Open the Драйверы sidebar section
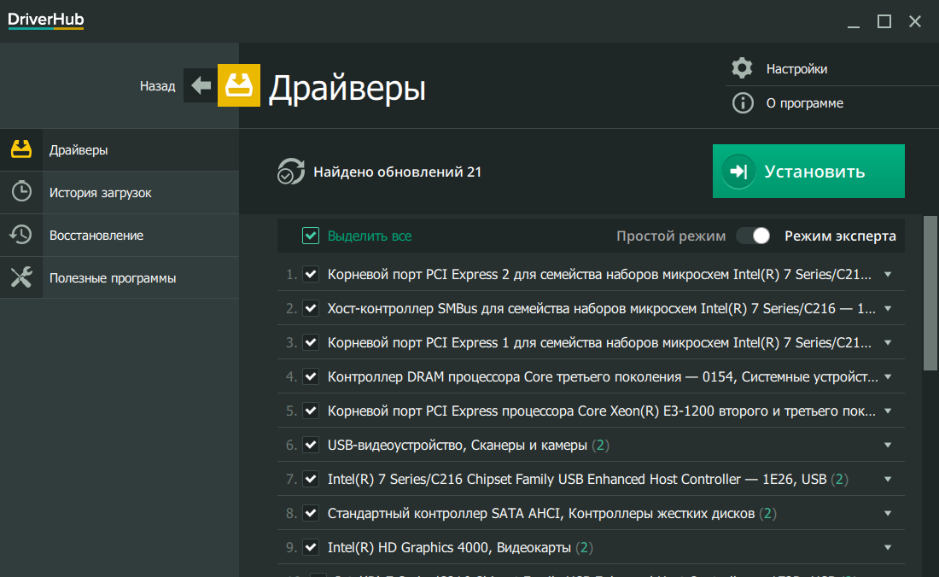 coord(120,149)
